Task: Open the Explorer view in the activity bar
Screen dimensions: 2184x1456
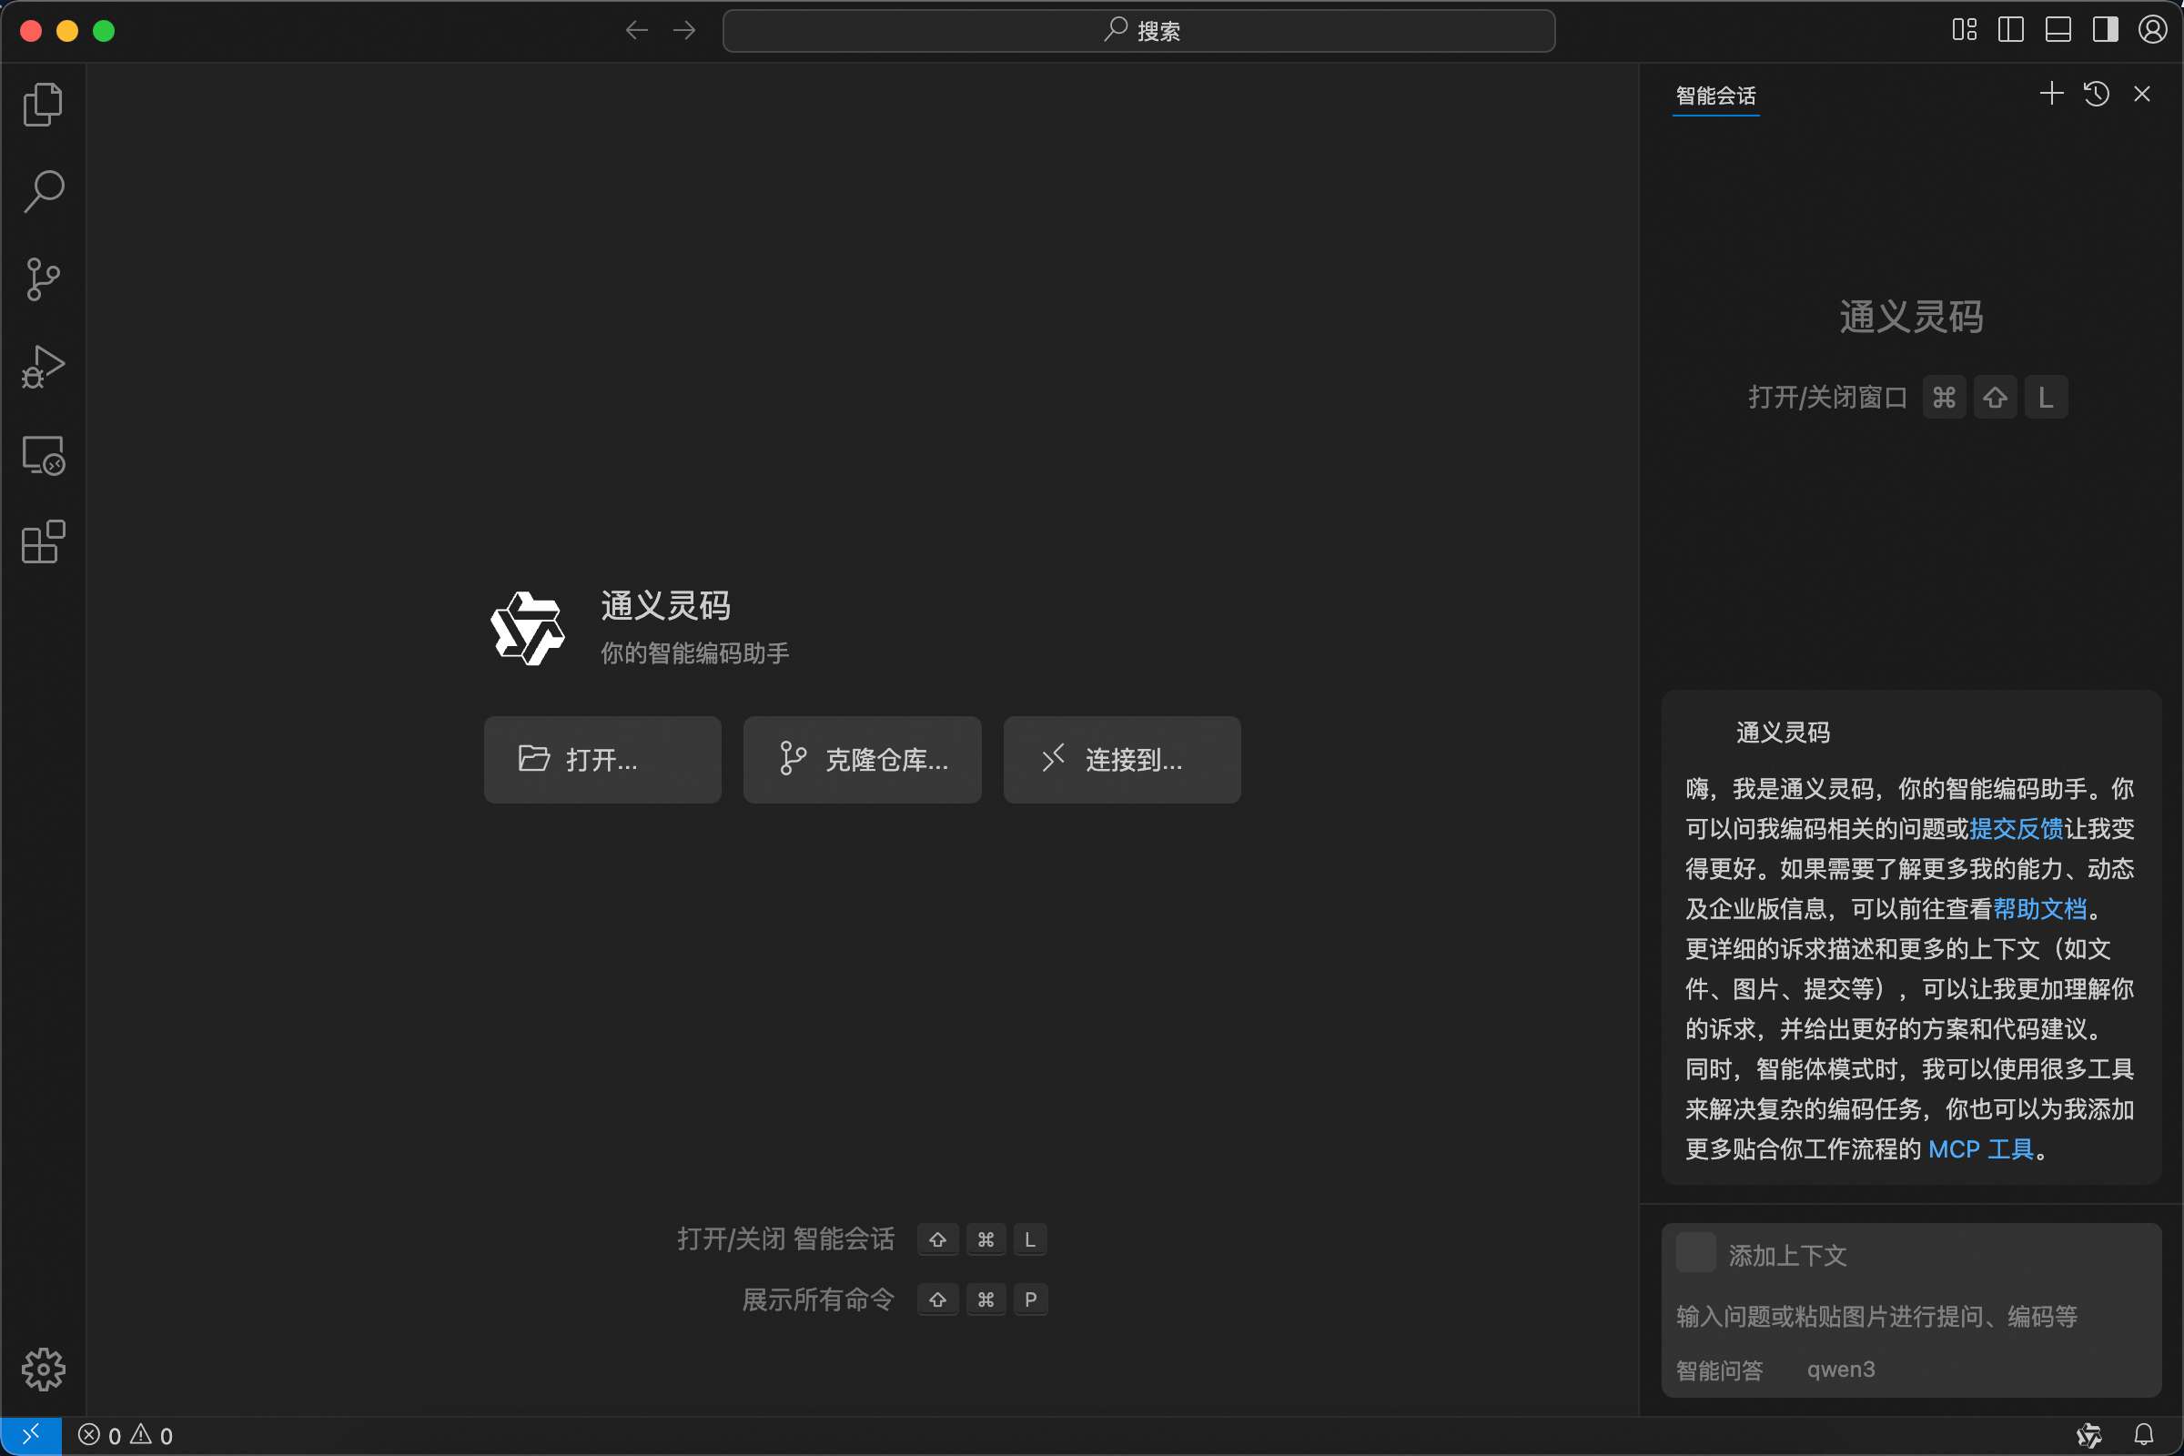Action: tap(42, 104)
